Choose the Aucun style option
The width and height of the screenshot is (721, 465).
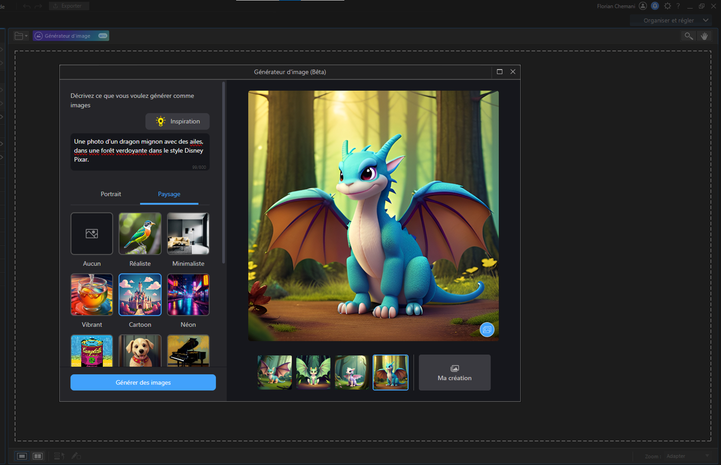(92, 234)
